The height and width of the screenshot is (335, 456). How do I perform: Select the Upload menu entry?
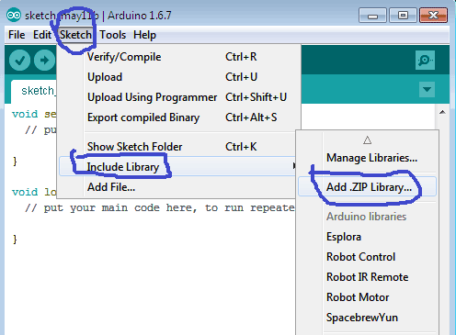click(x=179, y=77)
